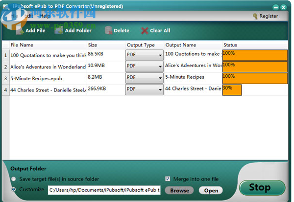Click output name 'Alice's Adventures in Wor'

tap(194, 66)
